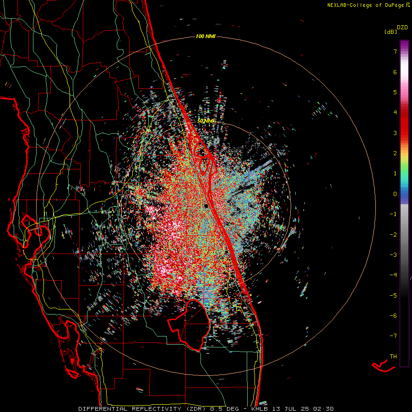Click the DZD label above color scale
412x412 pixels.
pyautogui.click(x=402, y=27)
